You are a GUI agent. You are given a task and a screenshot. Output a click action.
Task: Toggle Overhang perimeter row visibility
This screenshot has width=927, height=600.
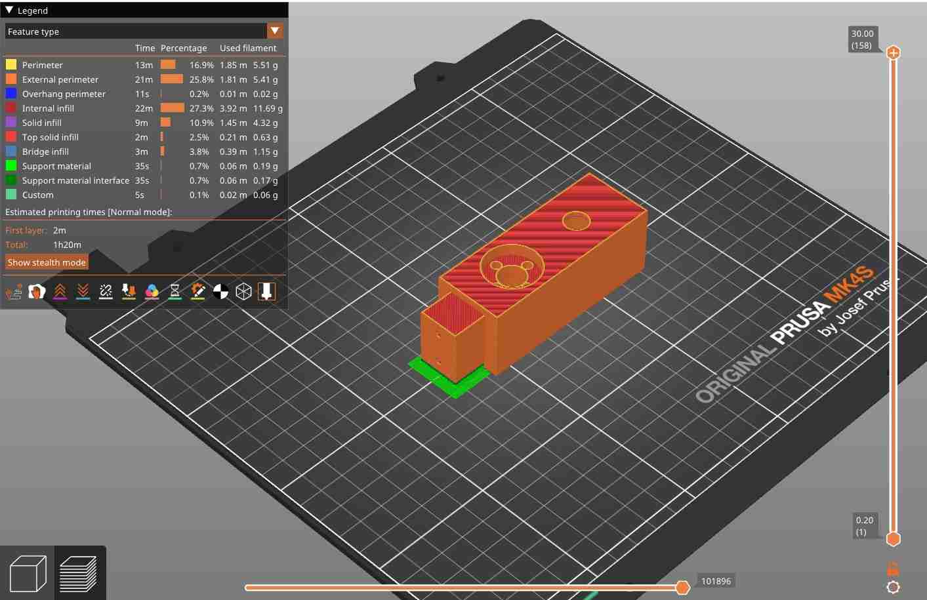click(144, 94)
